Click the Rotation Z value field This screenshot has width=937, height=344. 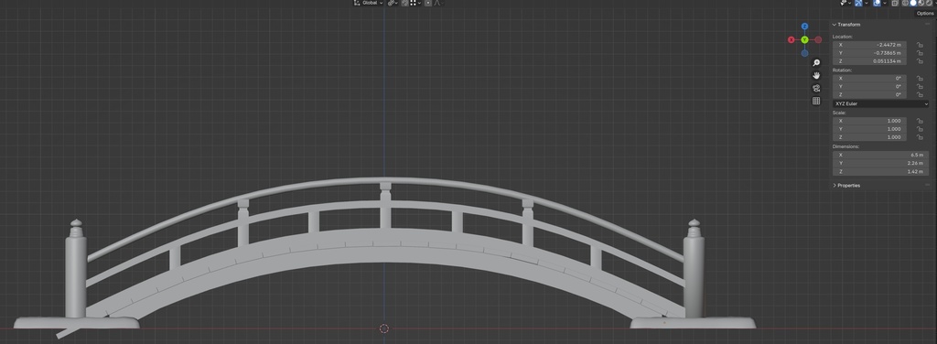pyautogui.click(x=869, y=94)
